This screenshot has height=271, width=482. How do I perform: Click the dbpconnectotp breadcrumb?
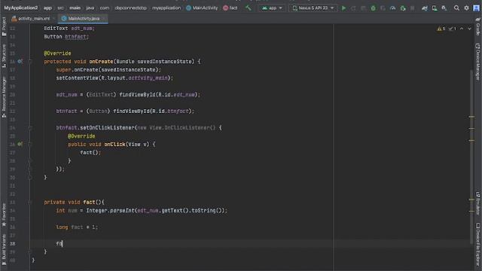[x=130, y=8]
